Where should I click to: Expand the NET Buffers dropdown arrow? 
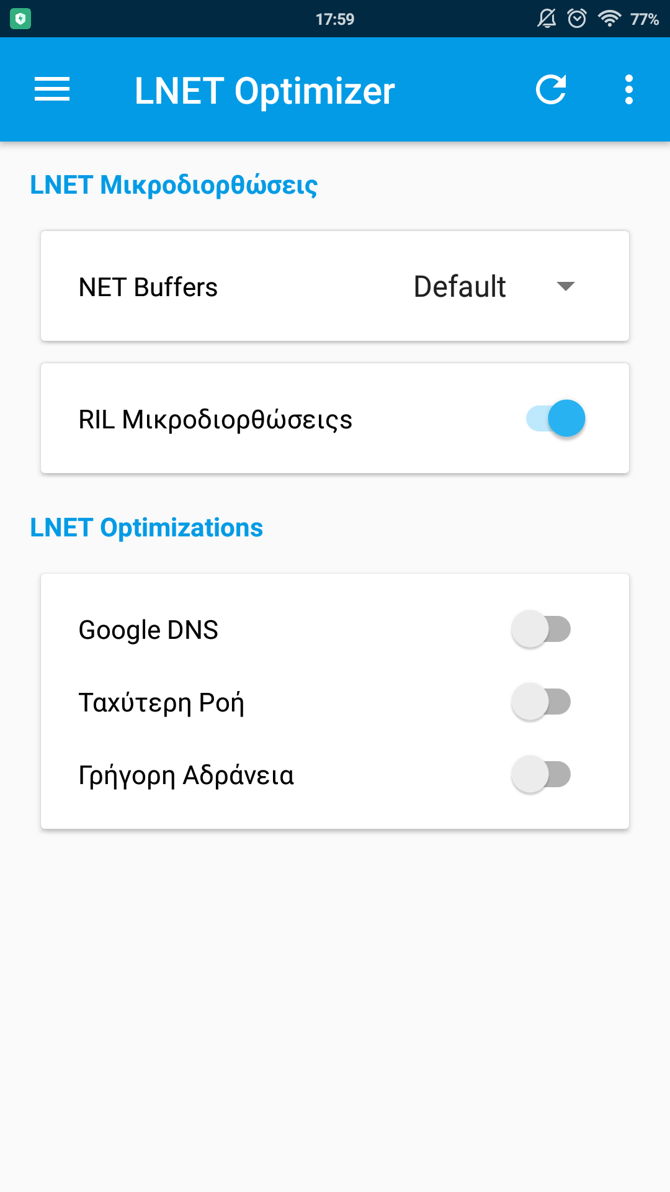coord(565,286)
